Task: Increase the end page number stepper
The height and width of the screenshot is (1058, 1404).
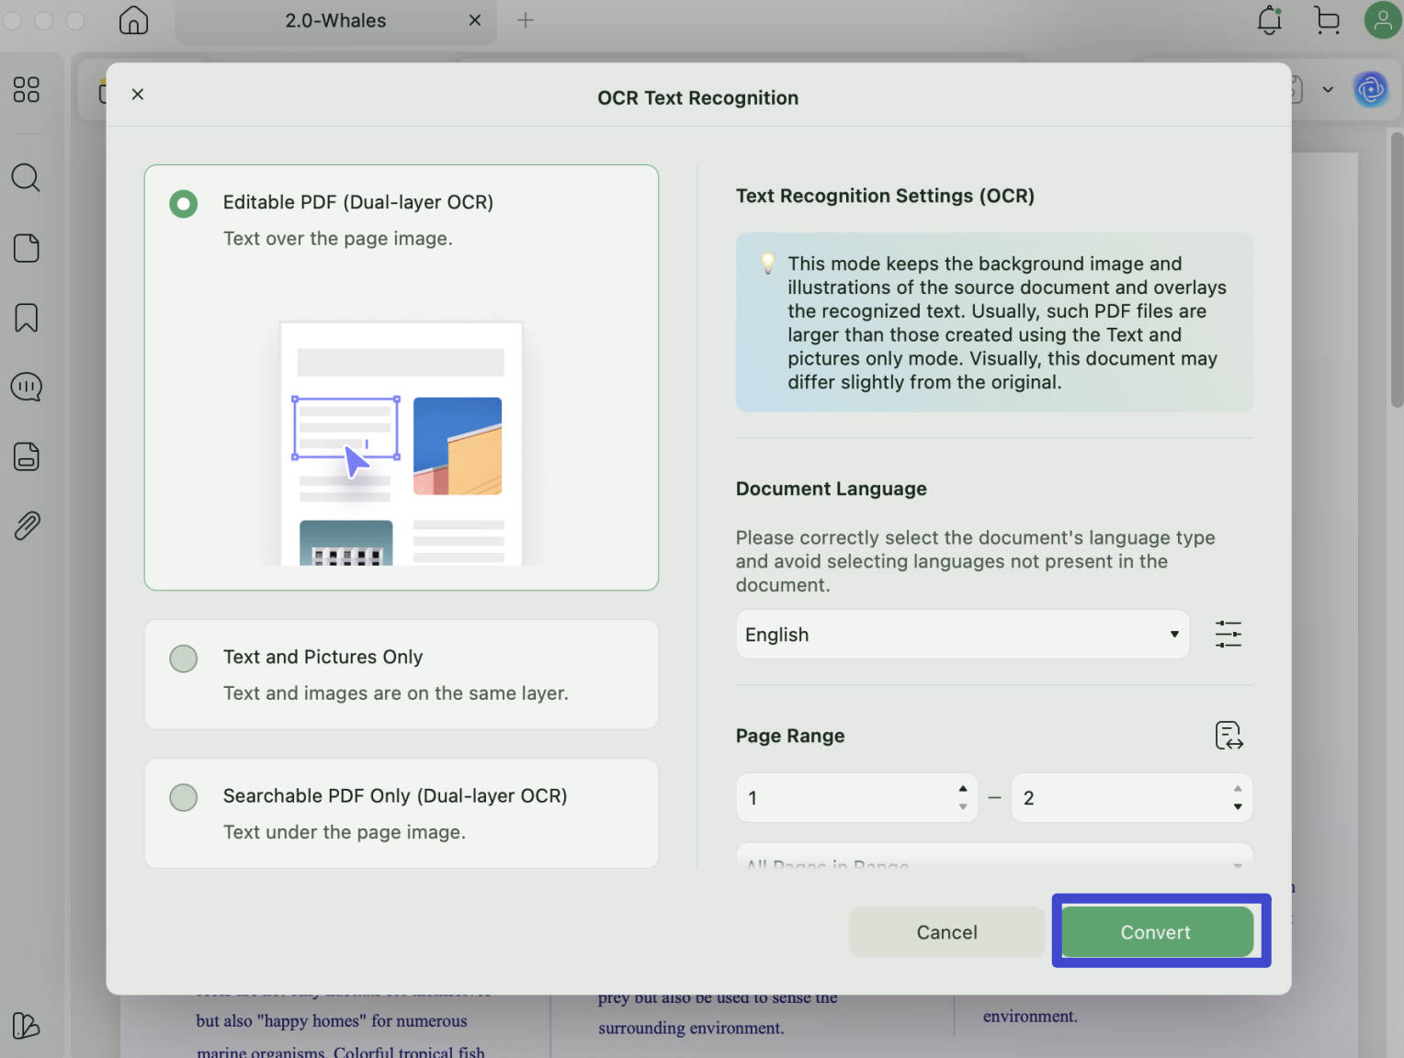Action: tap(1238, 788)
